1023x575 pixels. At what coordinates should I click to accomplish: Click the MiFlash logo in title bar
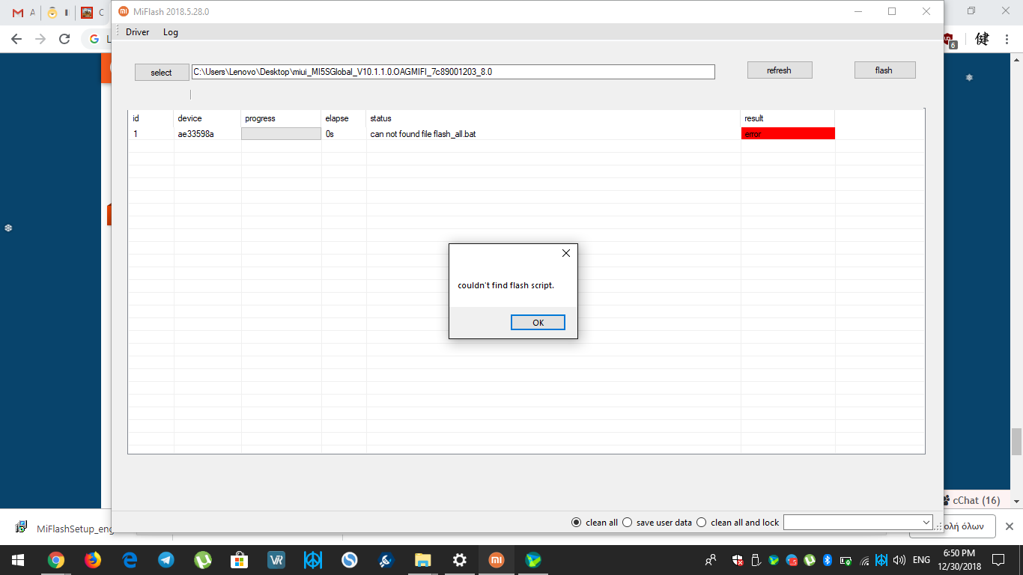click(x=124, y=11)
